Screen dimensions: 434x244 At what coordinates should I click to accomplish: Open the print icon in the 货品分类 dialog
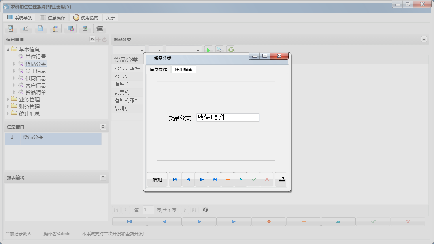click(x=281, y=179)
